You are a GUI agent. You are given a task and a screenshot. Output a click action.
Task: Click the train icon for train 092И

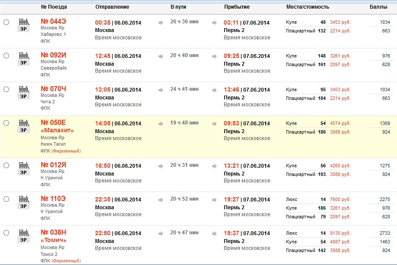click(x=24, y=58)
